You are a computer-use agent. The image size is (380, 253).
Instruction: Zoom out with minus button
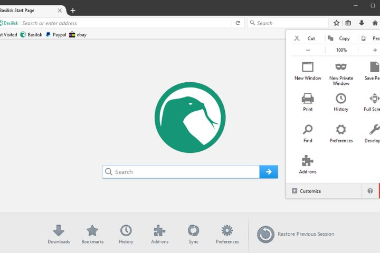[x=308, y=50]
